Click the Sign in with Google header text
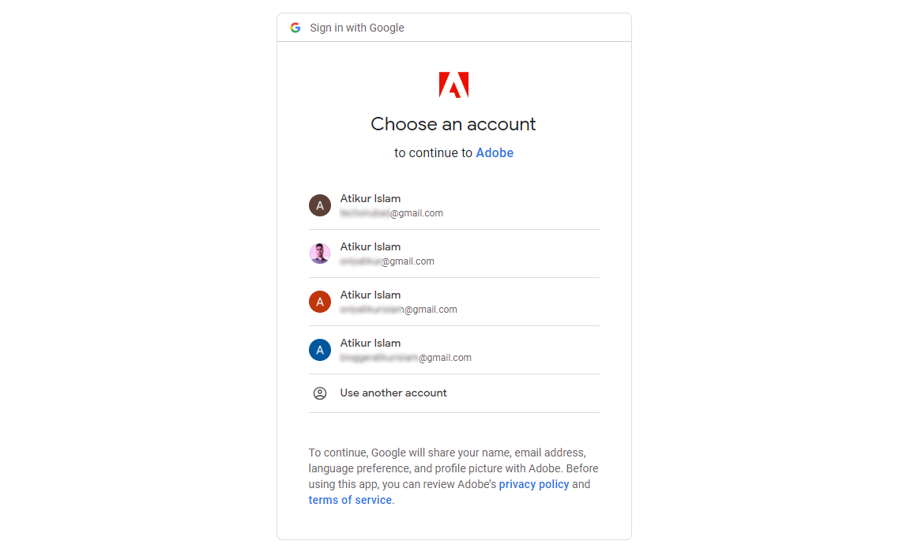The image size is (903, 556). 356,27
